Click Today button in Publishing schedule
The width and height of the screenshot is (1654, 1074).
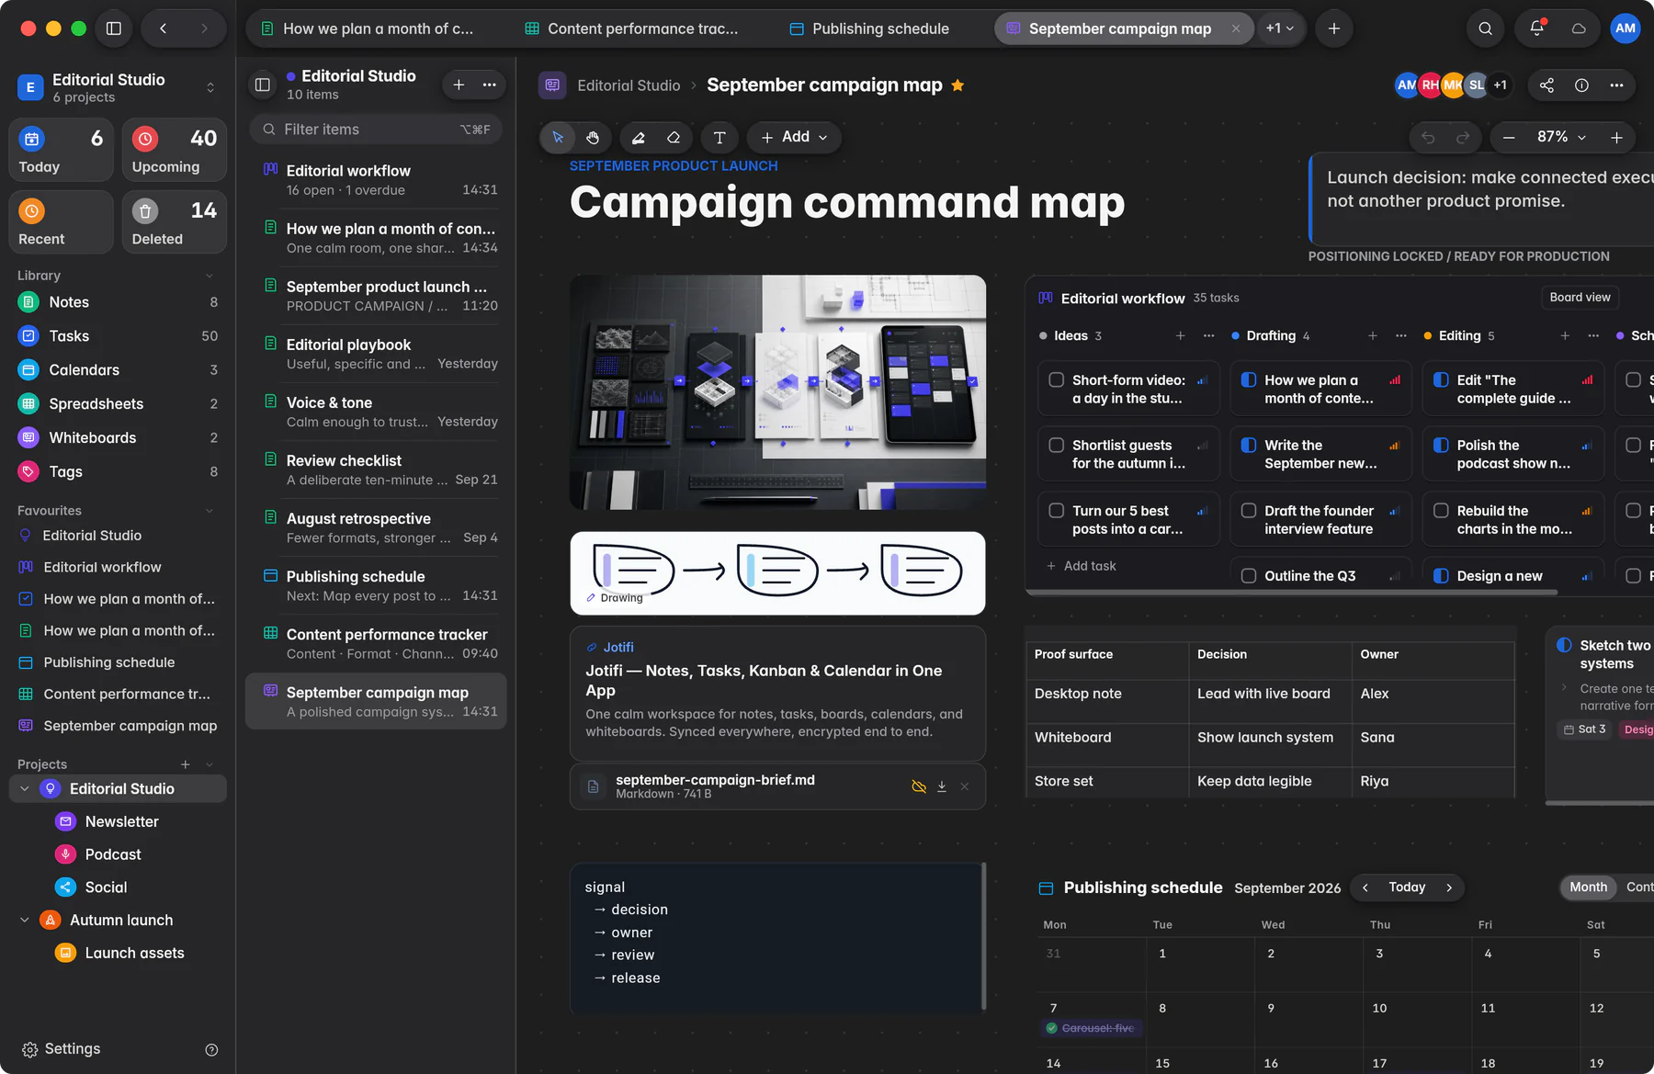pos(1407,887)
